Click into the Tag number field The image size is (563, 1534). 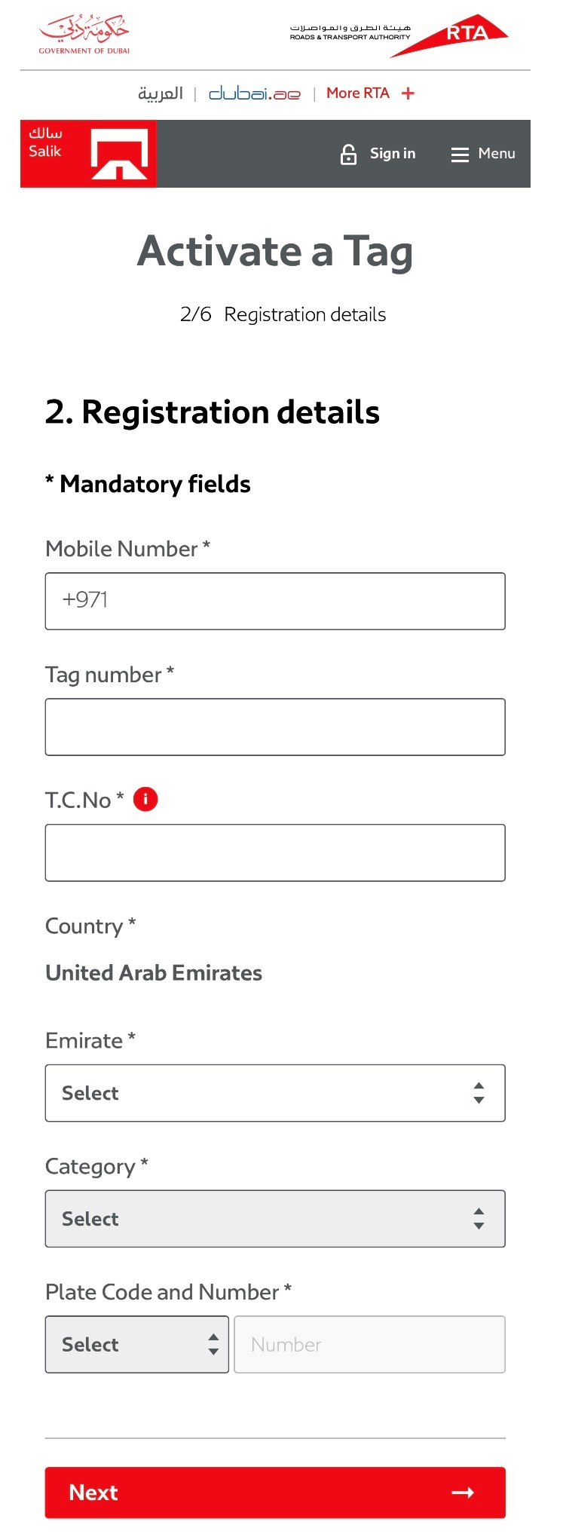tap(275, 727)
